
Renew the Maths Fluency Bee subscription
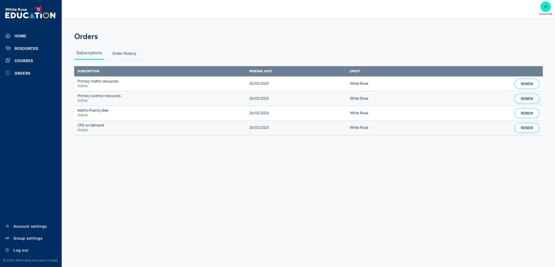tap(527, 113)
